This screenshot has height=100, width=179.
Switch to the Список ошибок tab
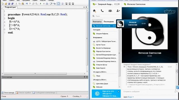24,93
